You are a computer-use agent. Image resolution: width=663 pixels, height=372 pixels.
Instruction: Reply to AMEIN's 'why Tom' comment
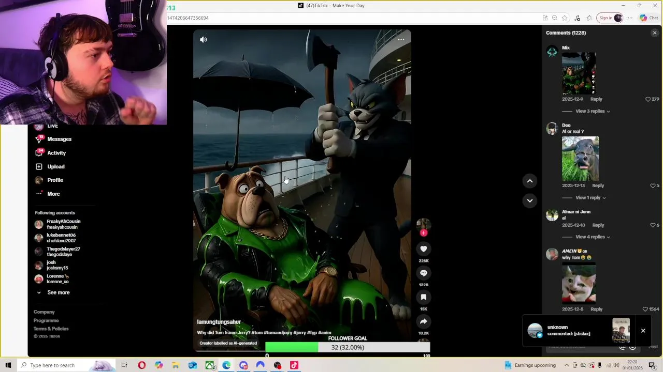pyautogui.click(x=596, y=309)
